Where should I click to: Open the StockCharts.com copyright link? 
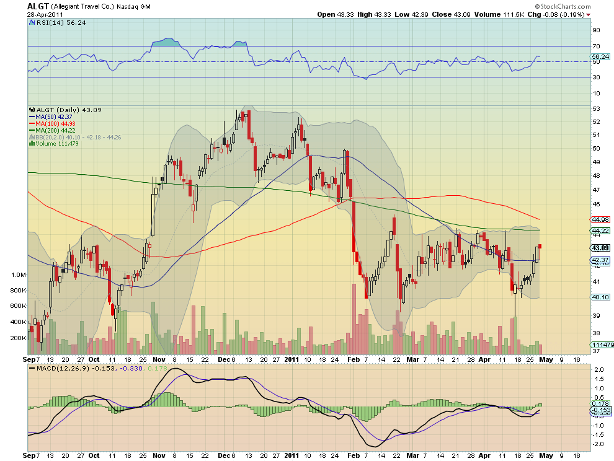tap(563, 6)
